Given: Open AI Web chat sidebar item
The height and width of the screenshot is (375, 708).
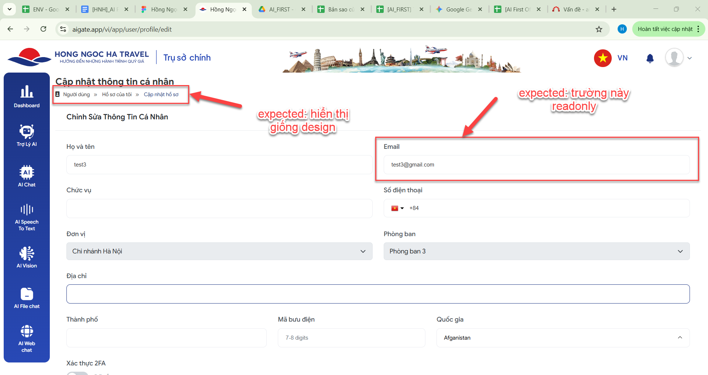Looking at the screenshot, I should pos(27,338).
